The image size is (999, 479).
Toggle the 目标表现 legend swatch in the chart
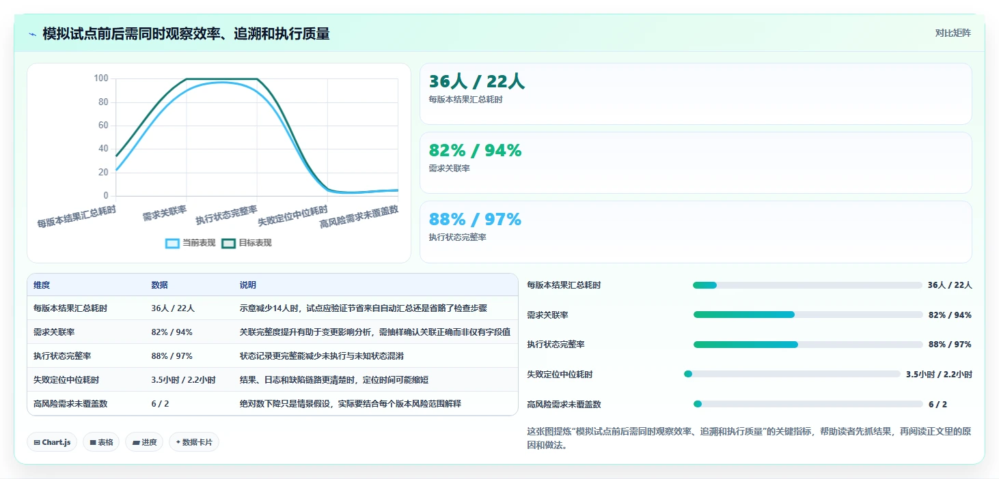(229, 243)
